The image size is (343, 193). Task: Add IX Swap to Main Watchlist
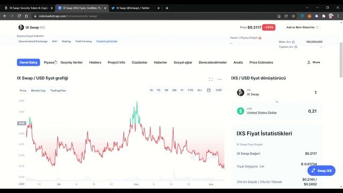(302, 27)
